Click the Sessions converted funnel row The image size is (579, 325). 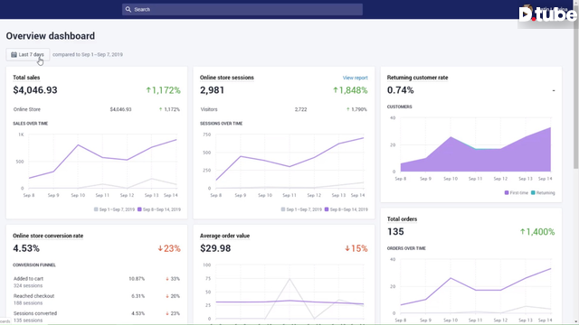(x=97, y=317)
